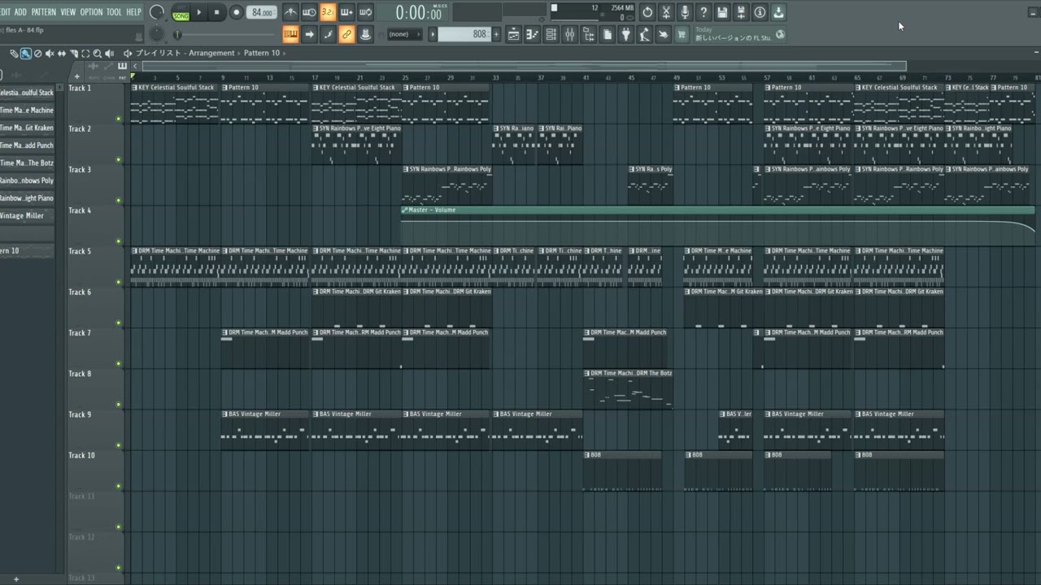Open the Arrangement breadcrumb dropdown

(211, 53)
